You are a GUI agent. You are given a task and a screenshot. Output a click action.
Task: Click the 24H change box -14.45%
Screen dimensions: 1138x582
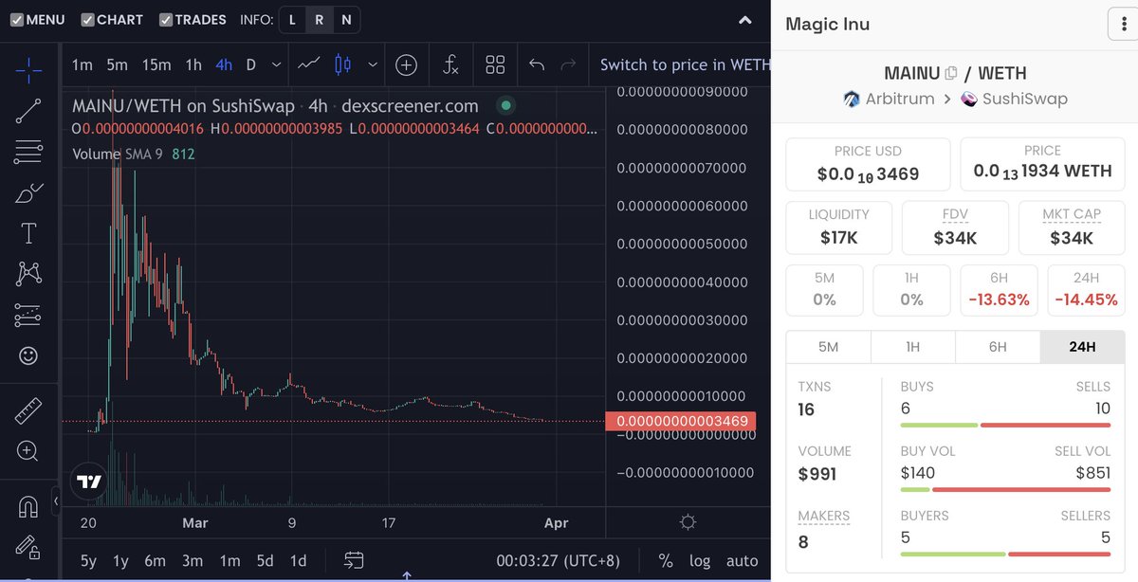1086,290
